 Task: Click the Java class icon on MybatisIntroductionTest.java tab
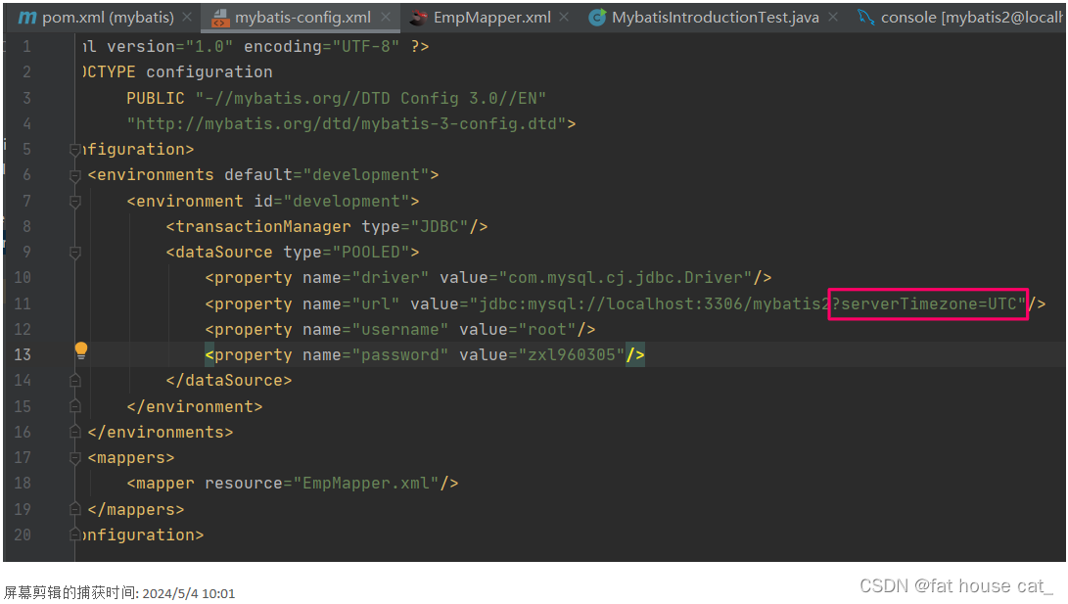[596, 17]
